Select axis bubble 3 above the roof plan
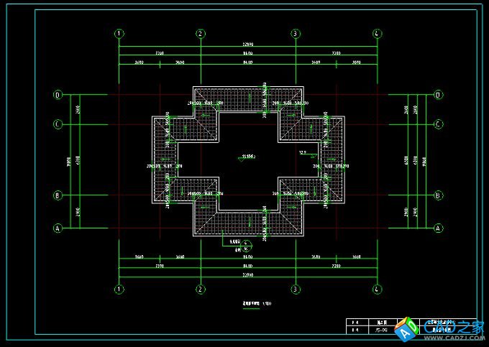Viewport: 489px width, 347px height. pos(295,34)
